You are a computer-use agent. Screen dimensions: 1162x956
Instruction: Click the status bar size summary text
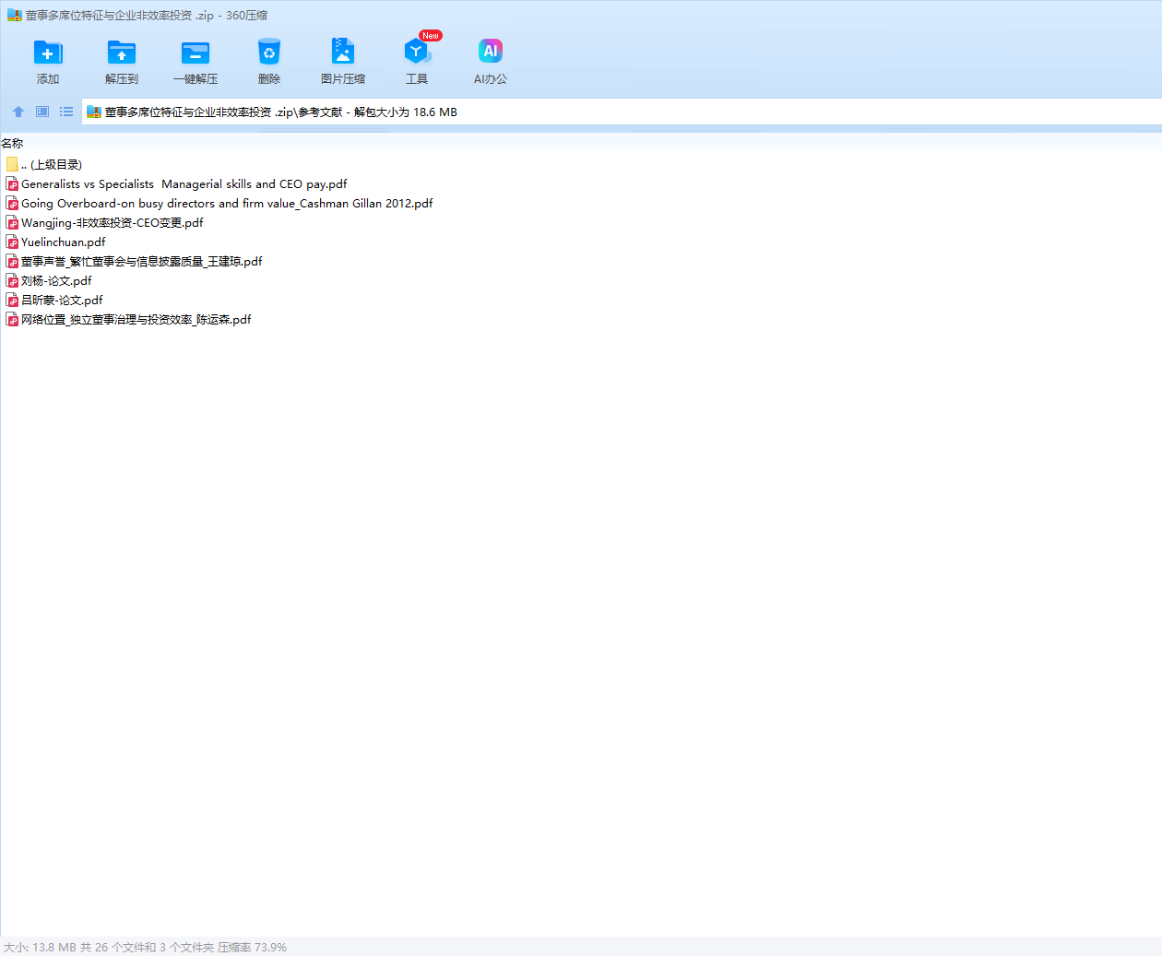[x=145, y=948]
